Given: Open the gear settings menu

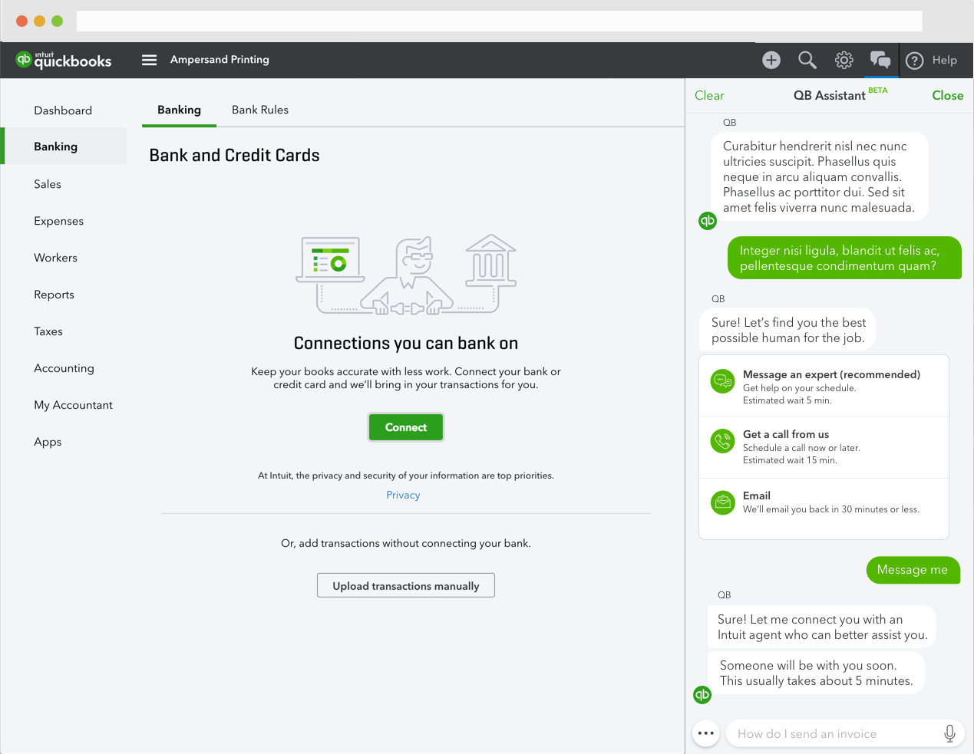Looking at the screenshot, I should coord(844,60).
